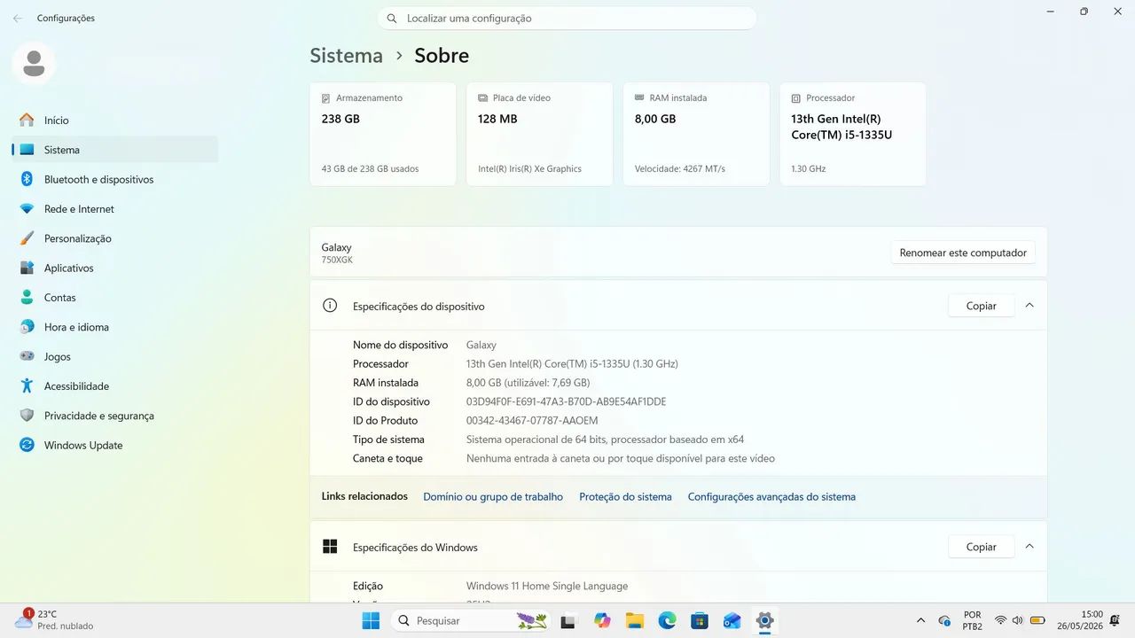Viewport: 1135px width, 638px height.
Task: Click the Contas person icon
Action: tap(27, 298)
